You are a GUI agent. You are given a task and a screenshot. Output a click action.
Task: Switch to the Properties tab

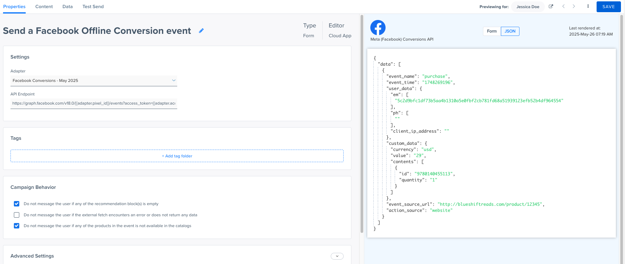[15, 6]
